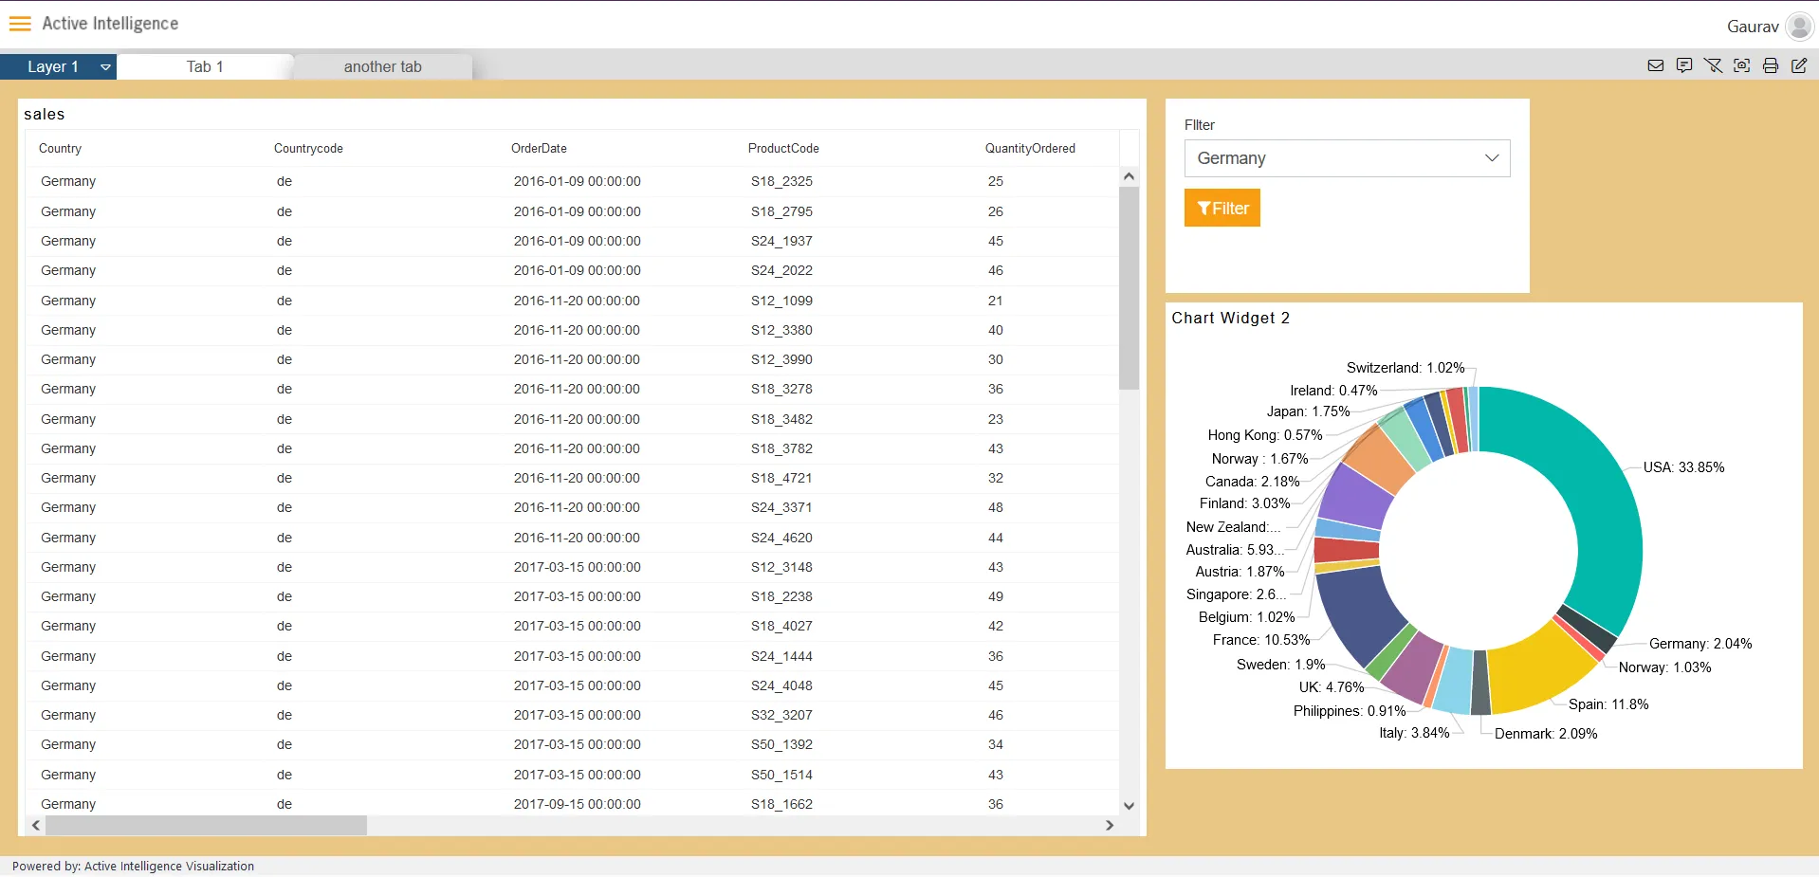
Task: Take a screenshot with the camera icon
Action: (x=1741, y=65)
